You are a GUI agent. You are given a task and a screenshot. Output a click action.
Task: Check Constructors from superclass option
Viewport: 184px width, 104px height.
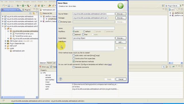74,58
